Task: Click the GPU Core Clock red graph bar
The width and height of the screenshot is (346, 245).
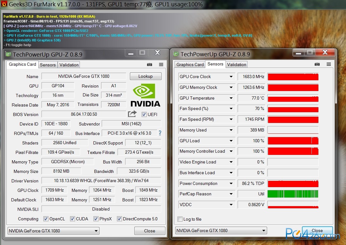Action: tap(293, 77)
